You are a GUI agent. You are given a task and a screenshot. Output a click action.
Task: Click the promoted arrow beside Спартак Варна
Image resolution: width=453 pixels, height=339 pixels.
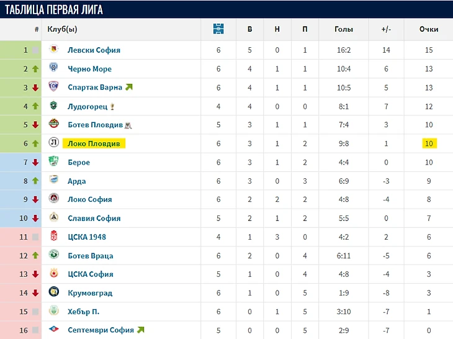[x=129, y=87]
